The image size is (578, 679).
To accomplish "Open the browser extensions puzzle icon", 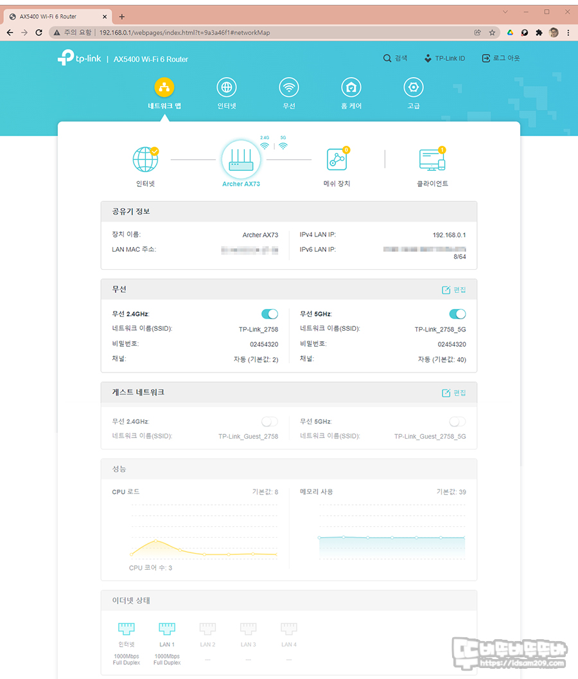I will (539, 33).
